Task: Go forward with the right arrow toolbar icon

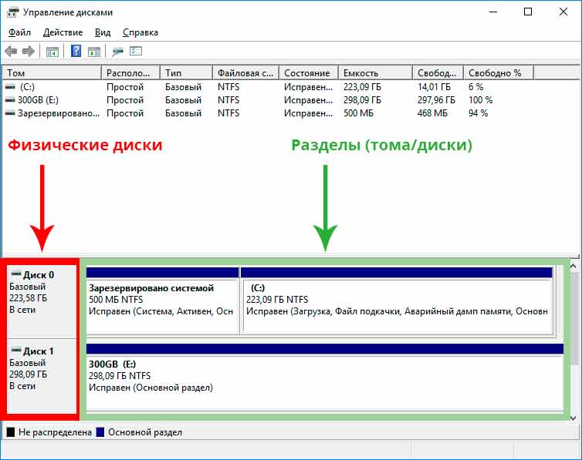Action: 29,51
